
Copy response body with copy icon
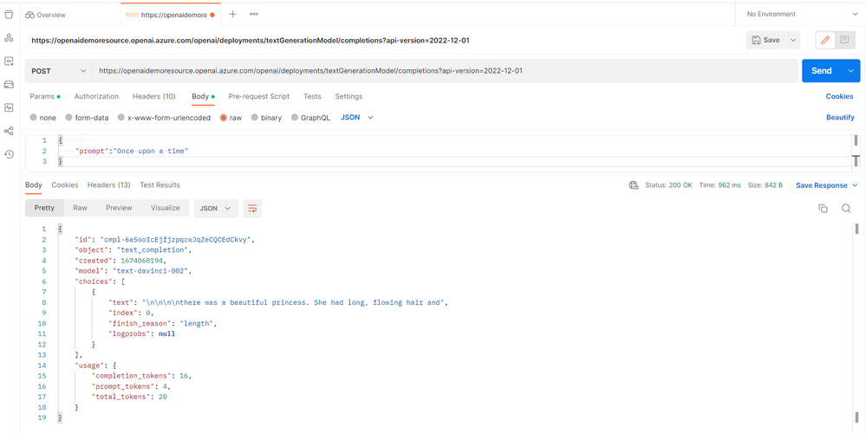click(x=823, y=208)
